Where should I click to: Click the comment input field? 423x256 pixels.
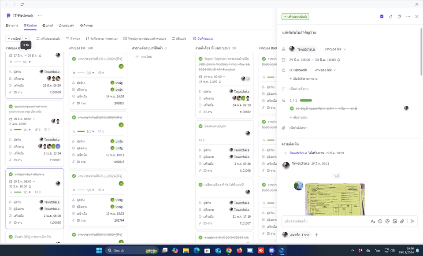pos(326,221)
